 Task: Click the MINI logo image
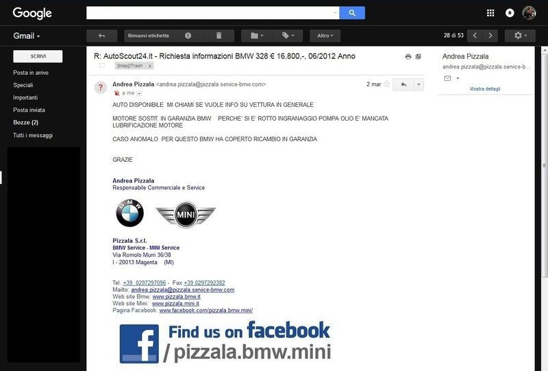point(186,214)
